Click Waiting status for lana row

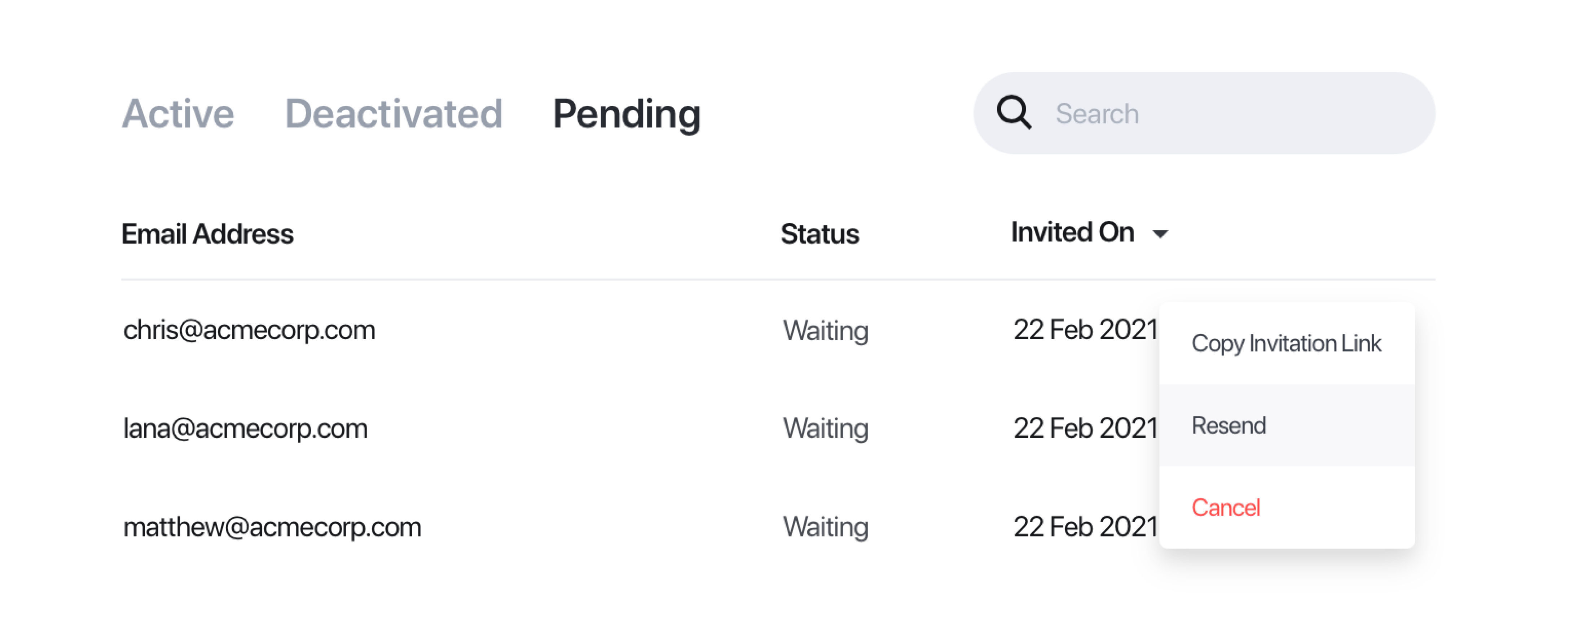pos(825,429)
